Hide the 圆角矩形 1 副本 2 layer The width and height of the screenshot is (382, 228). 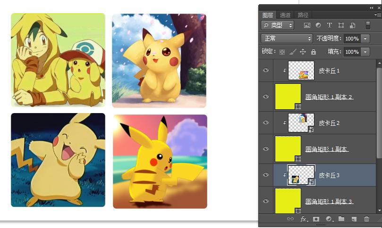[x=266, y=97]
